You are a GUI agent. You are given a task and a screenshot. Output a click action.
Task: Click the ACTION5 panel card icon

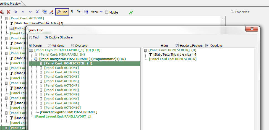pos(41,77)
